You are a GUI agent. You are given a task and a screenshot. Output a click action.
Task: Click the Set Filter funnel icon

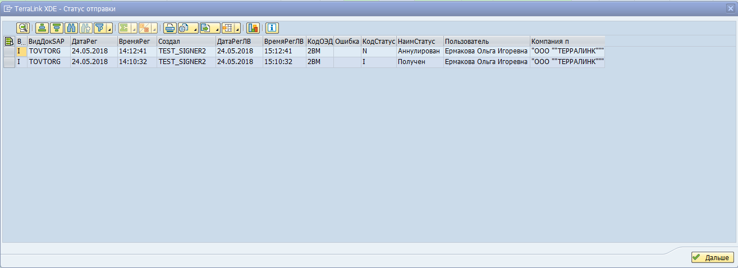100,28
